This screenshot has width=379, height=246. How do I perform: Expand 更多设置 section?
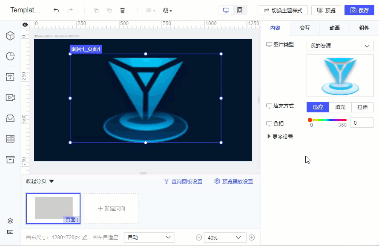tap(280, 137)
